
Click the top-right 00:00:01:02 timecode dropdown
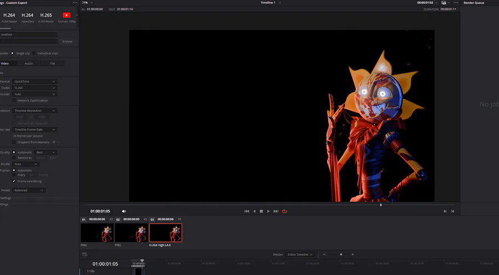click(x=427, y=3)
